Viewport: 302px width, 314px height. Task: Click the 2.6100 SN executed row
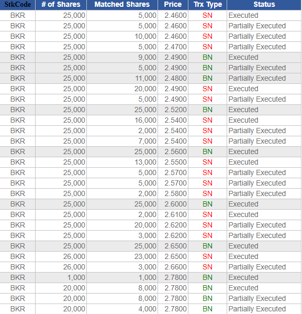point(151,214)
